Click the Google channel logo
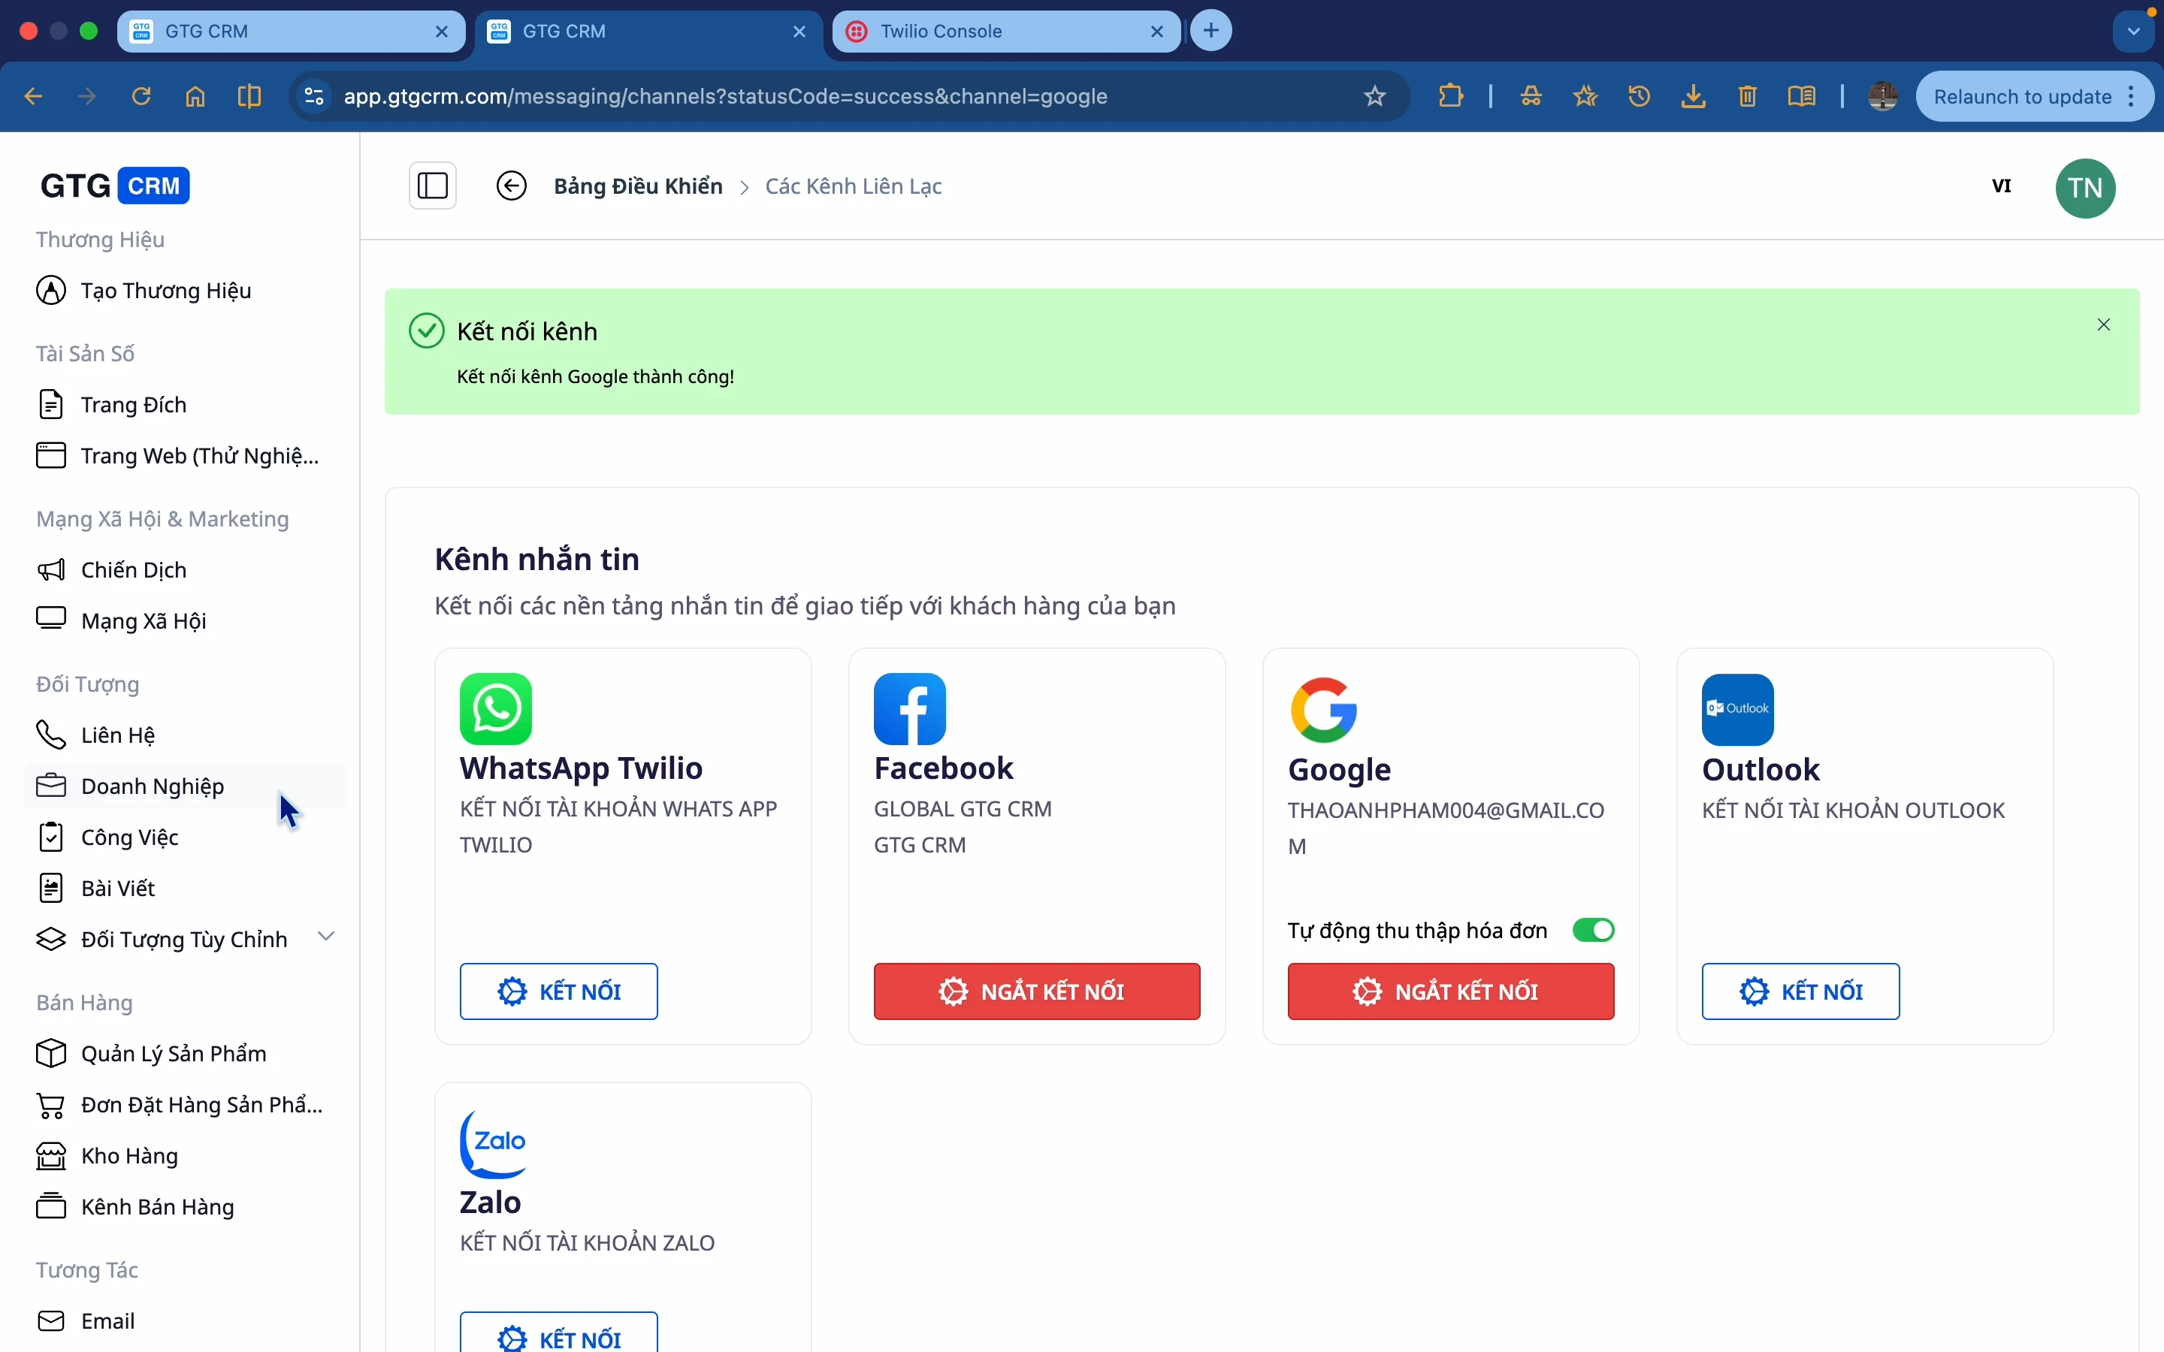The width and height of the screenshot is (2164, 1352). 1323,710
